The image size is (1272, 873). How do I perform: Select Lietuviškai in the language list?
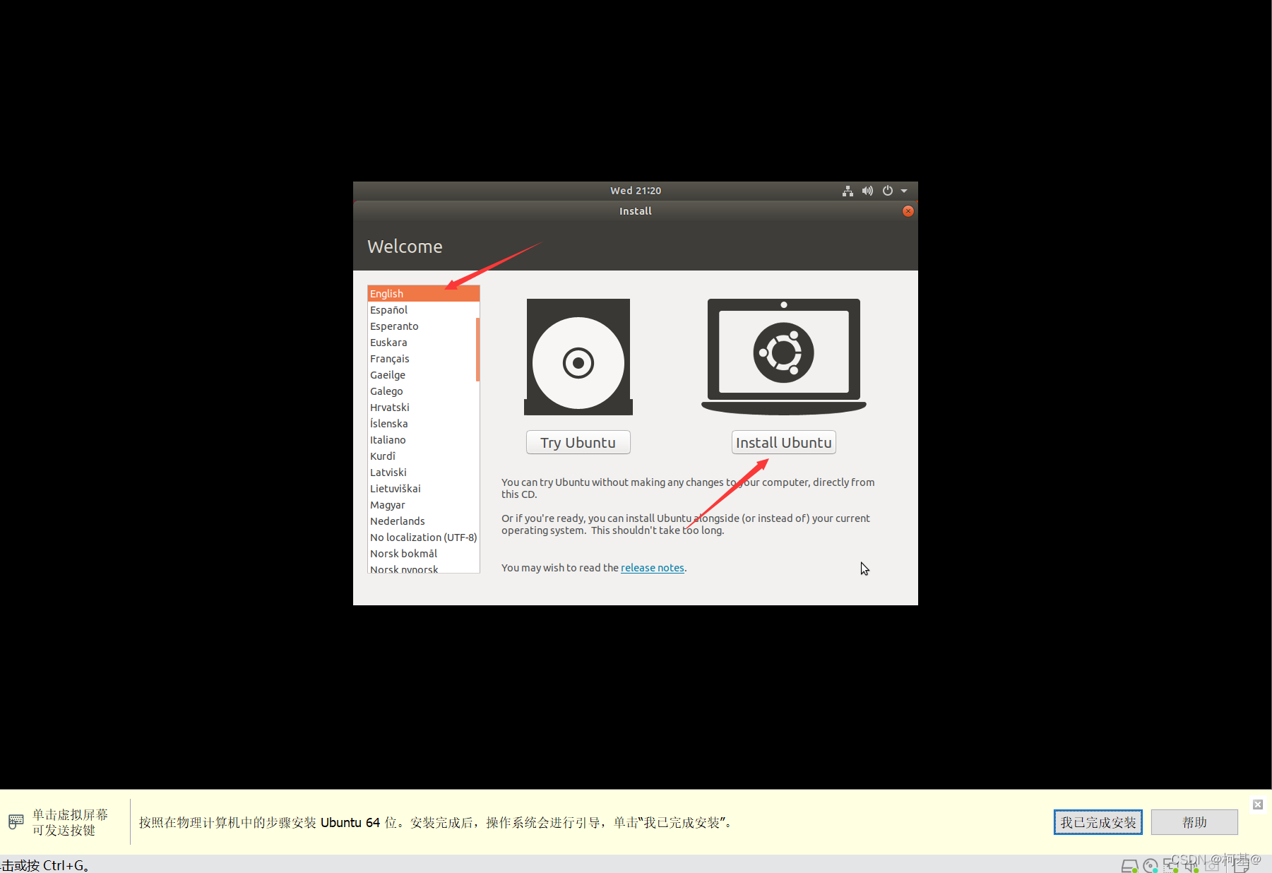pos(423,489)
